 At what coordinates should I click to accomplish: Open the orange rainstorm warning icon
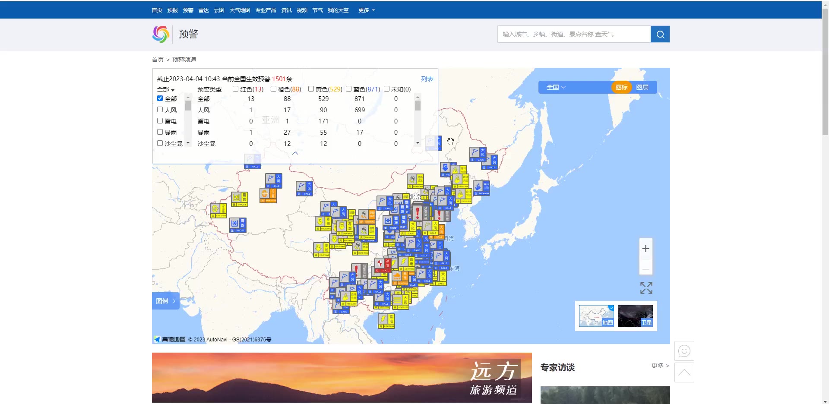point(400,278)
